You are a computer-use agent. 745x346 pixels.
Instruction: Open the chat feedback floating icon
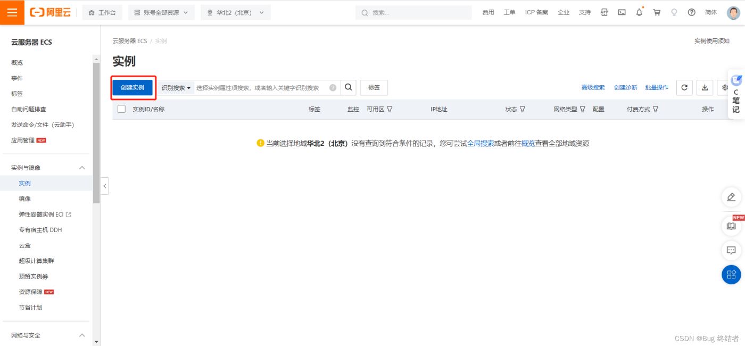[731, 250]
